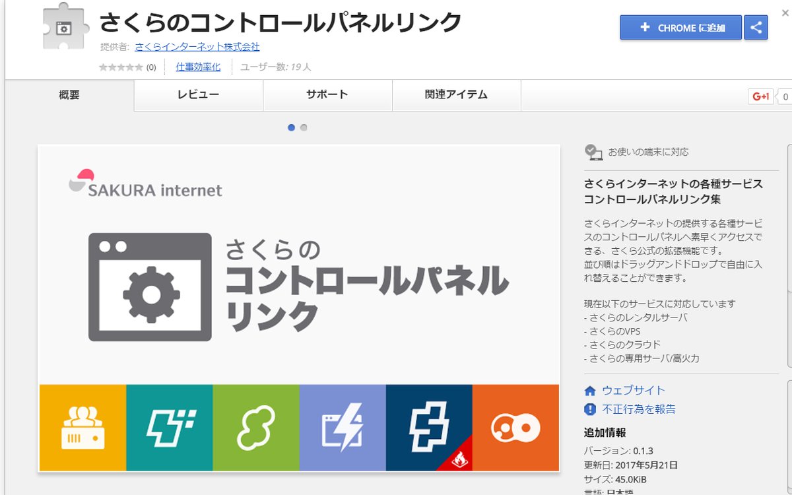This screenshot has height=495, width=792.
Task: Click the G+1 button
Action: tap(761, 96)
